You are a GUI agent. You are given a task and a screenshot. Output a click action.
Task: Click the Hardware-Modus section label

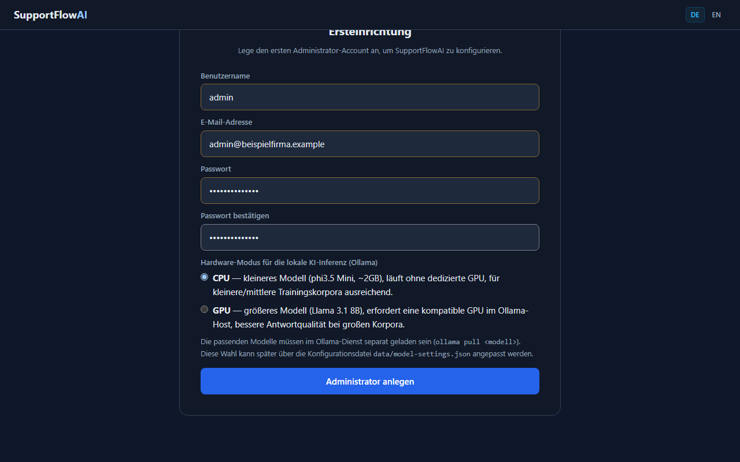tap(289, 262)
